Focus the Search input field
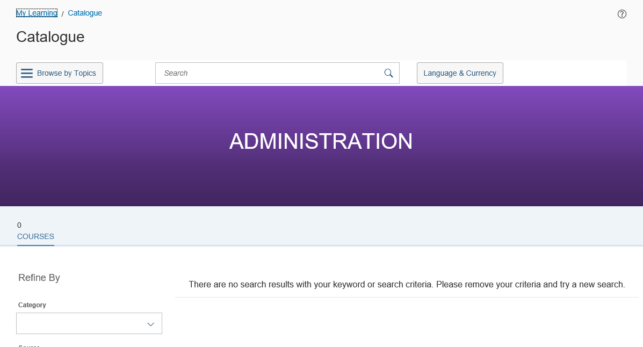The width and height of the screenshot is (643, 347). 277,73
